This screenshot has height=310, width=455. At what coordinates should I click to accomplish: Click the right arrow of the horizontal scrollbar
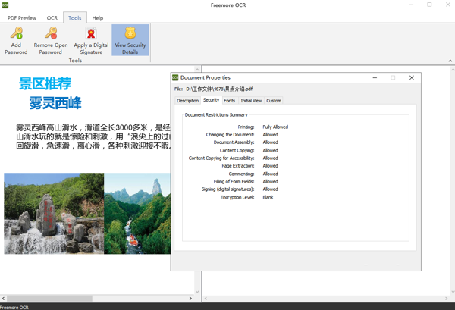pos(190,299)
